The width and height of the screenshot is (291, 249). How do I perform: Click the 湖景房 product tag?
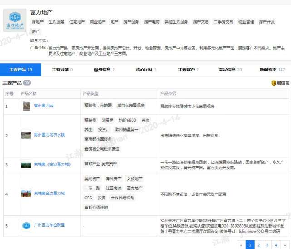pyautogui.click(x=108, y=120)
